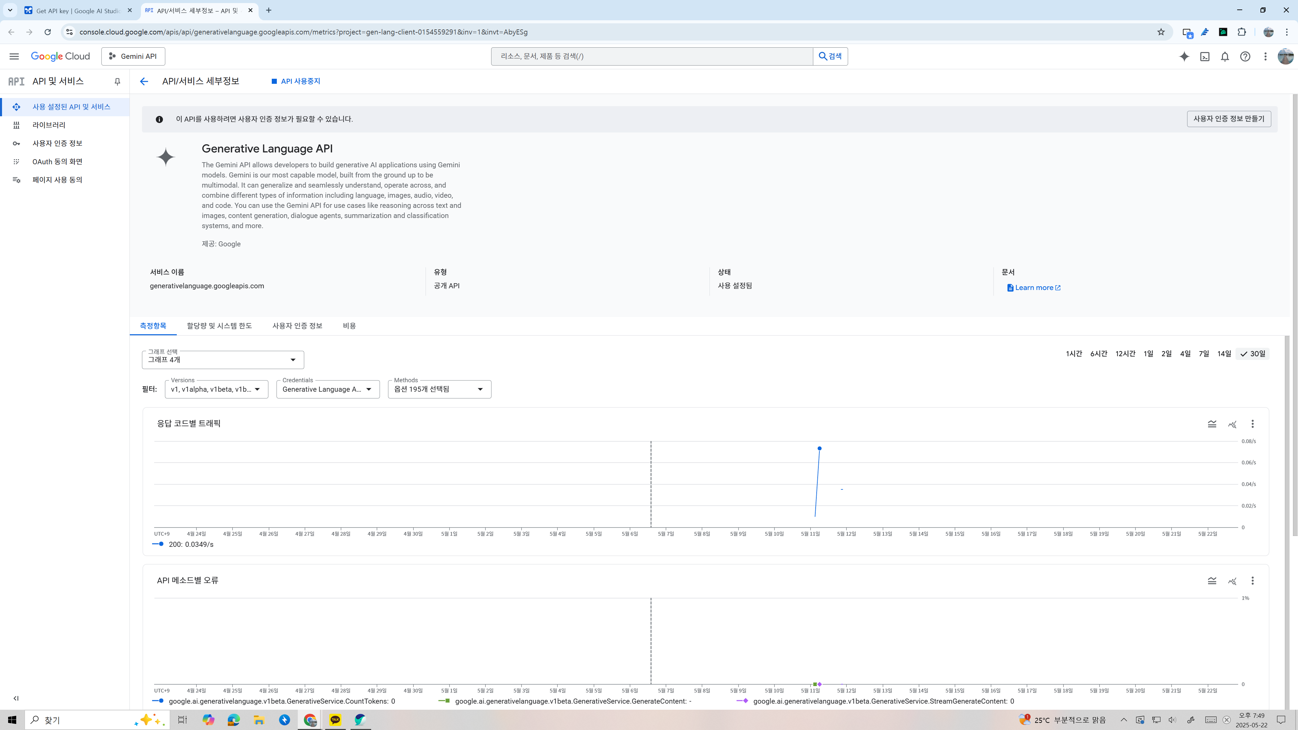Switch to the 비용 tab

pyautogui.click(x=349, y=326)
